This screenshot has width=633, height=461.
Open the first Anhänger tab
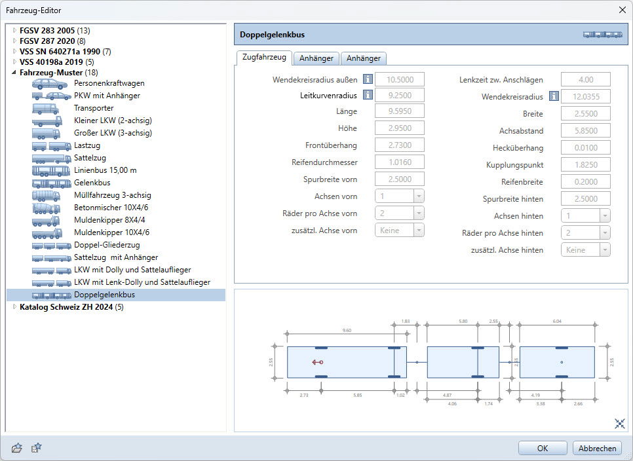pos(316,58)
